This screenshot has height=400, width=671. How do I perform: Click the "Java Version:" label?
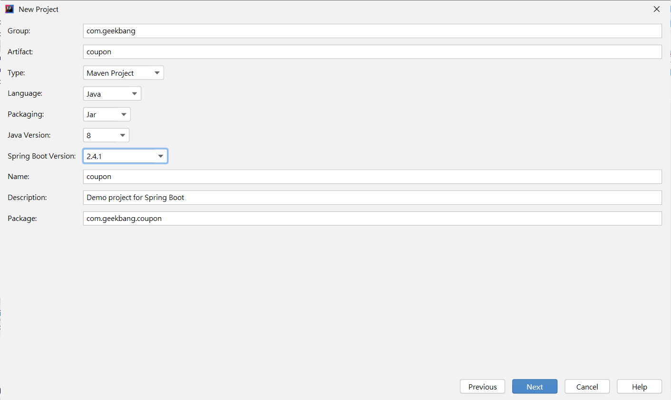point(29,135)
